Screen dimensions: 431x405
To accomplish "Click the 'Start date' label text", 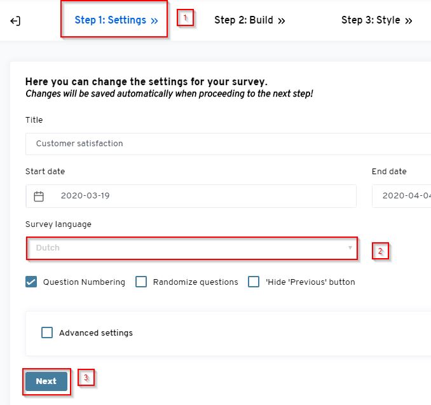I will click(x=45, y=172).
